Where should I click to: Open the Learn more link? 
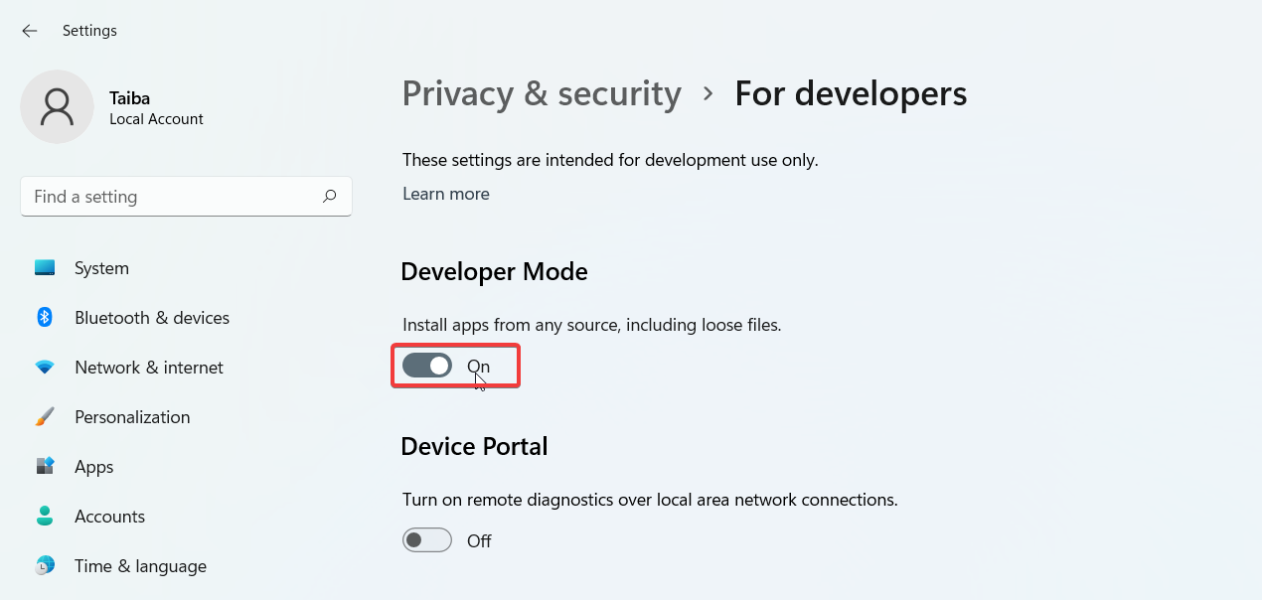(x=445, y=193)
